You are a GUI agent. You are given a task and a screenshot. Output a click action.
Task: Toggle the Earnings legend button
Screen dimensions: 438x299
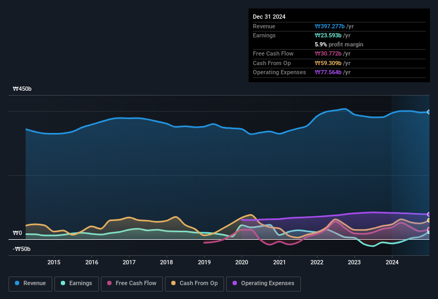pyautogui.click(x=76, y=284)
